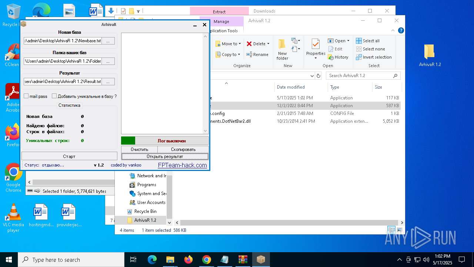Open the Quick Access Toolbar customize dropdown

(x=138, y=11)
